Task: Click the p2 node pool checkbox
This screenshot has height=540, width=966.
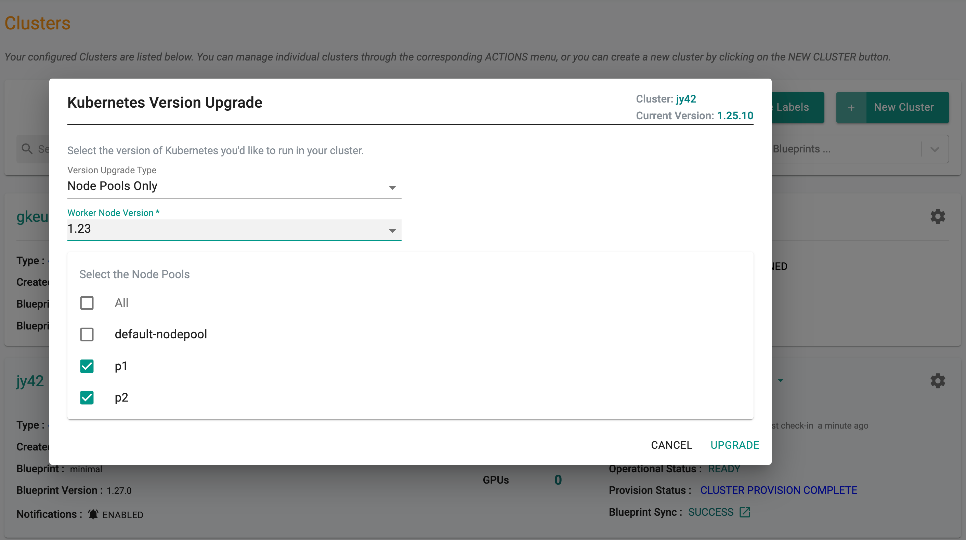Action: click(86, 397)
